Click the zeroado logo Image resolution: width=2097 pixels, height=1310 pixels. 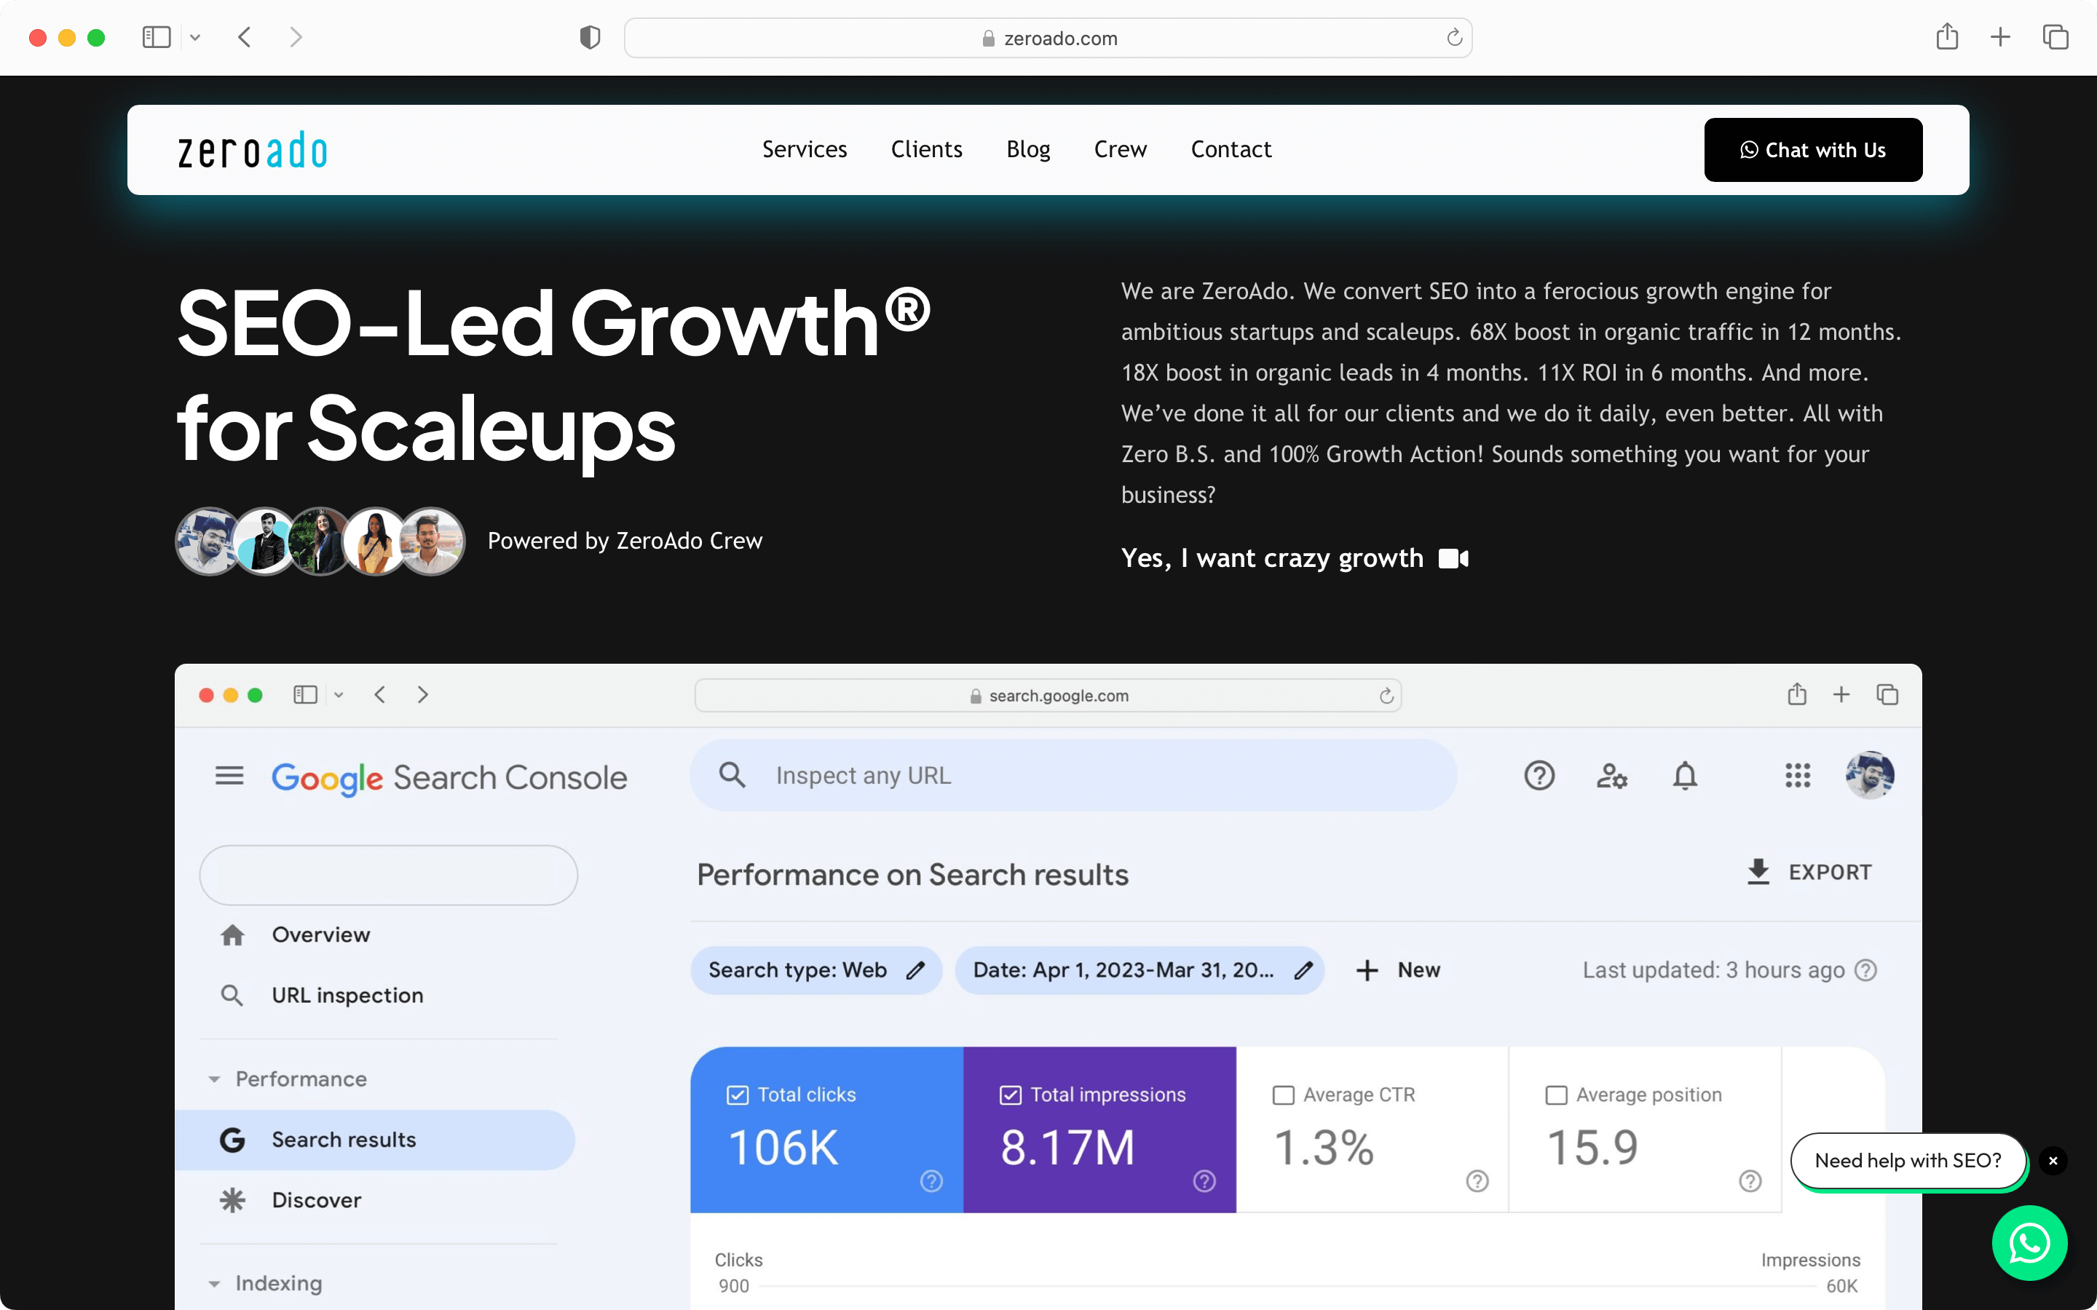click(x=252, y=150)
